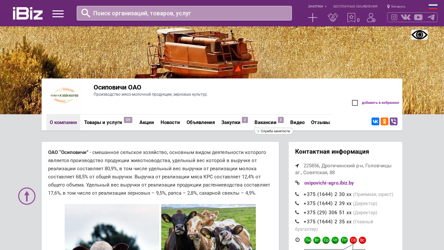
Task: Click the scroll-to-top arrow button
Action: [27, 196]
